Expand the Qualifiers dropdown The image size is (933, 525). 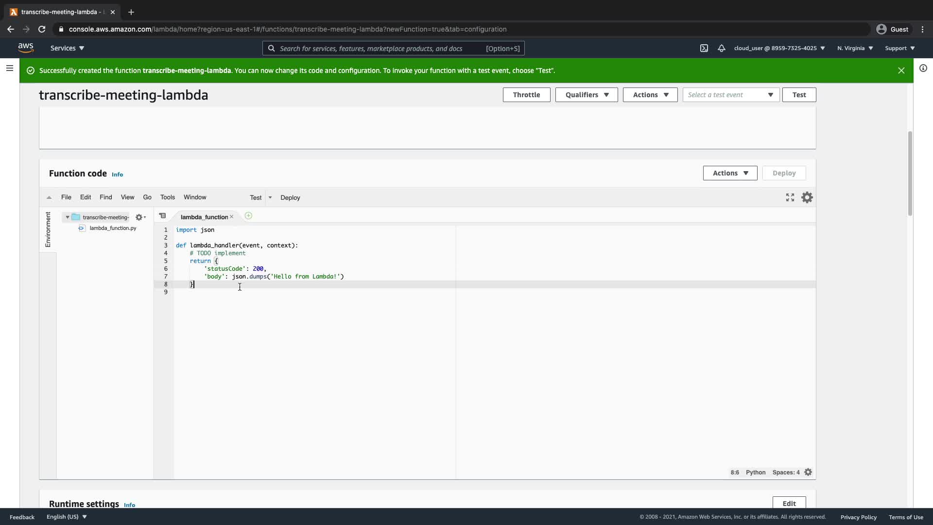click(x=586, y=95)
